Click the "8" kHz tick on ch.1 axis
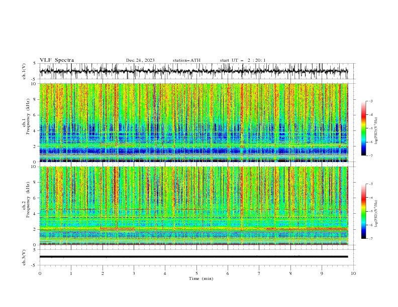 point(35,99)
